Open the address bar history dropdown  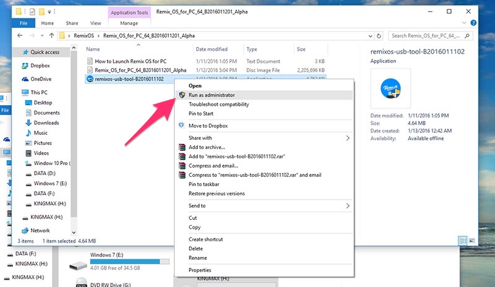(x=370, y=36)
